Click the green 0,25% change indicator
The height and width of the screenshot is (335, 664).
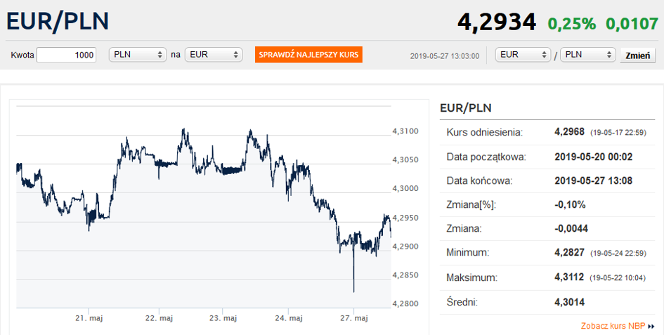(x=572, y=23)
